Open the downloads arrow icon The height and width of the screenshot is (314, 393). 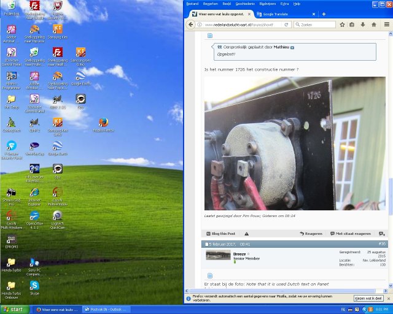pyautogui.click(x=363, y=25)
